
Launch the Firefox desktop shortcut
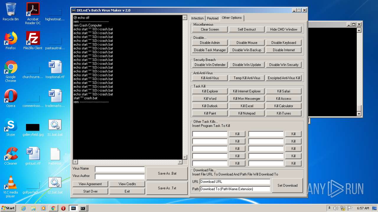[11, 41]
